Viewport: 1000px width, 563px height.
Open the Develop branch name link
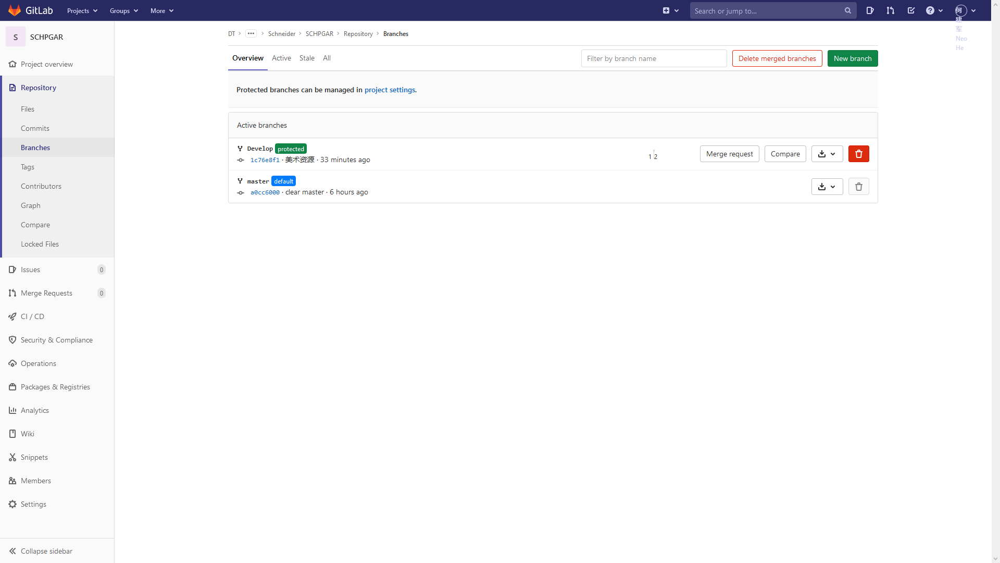260,149
